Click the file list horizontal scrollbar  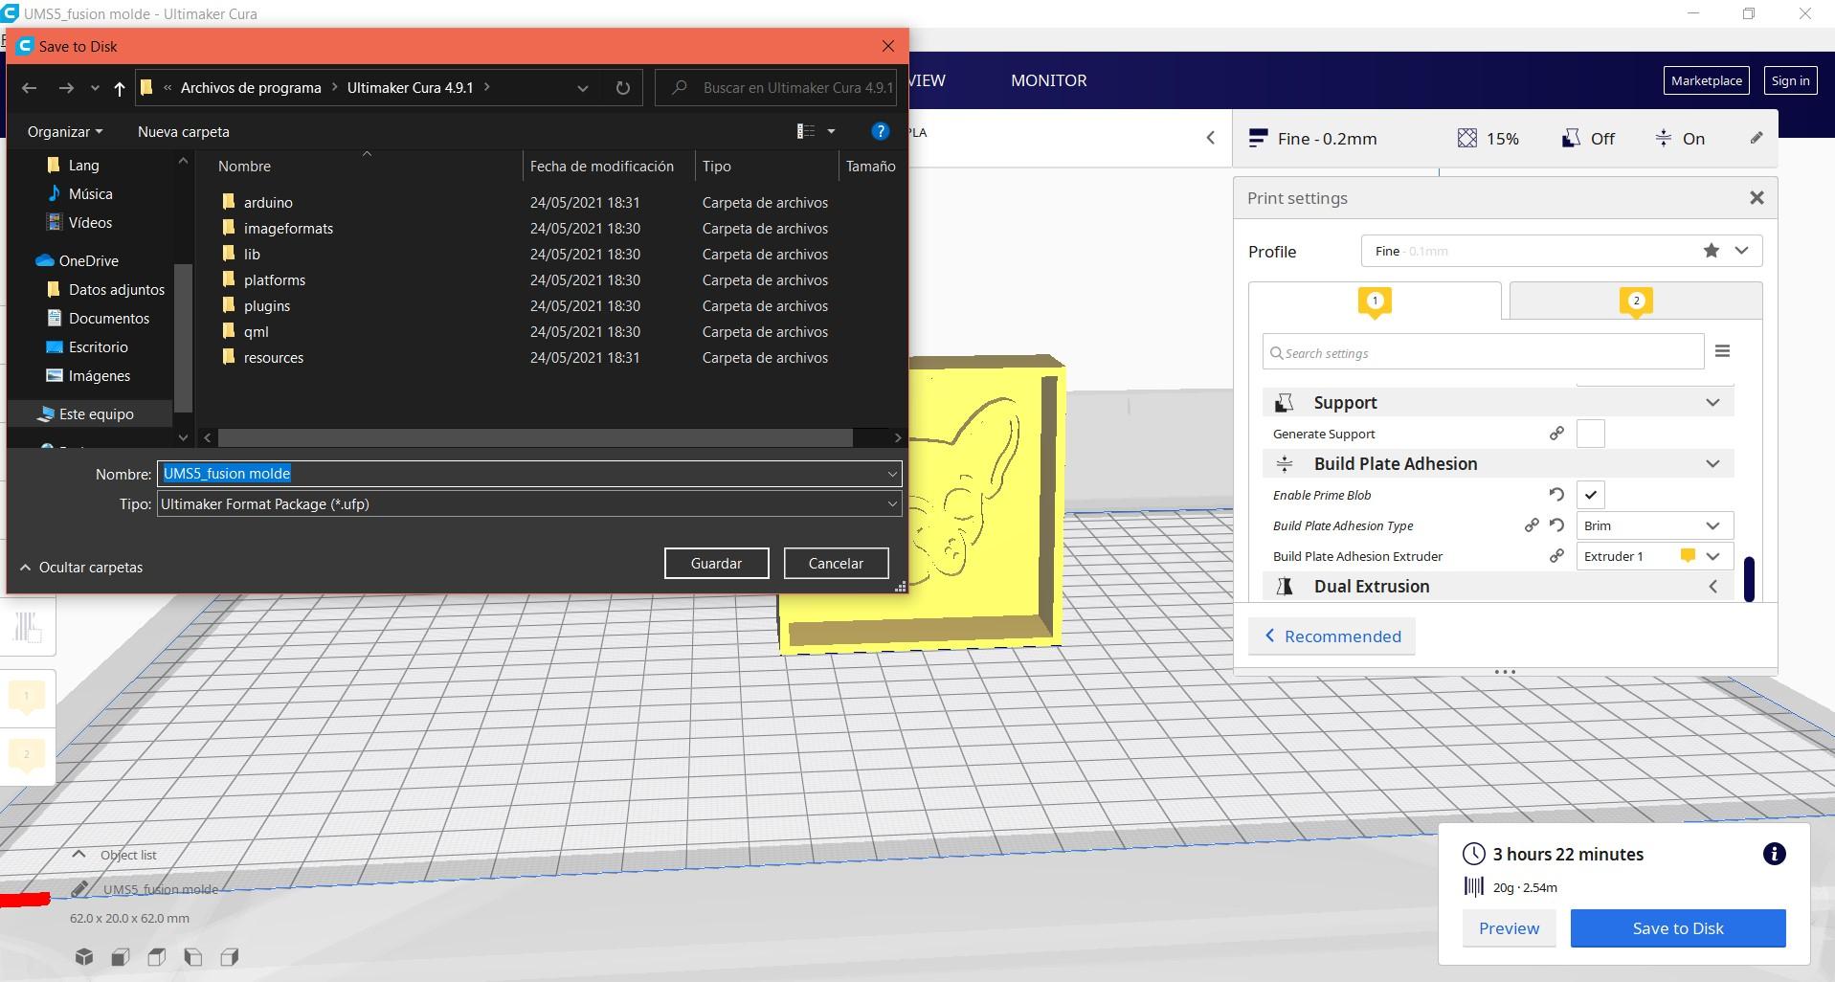tap(535, 437)
